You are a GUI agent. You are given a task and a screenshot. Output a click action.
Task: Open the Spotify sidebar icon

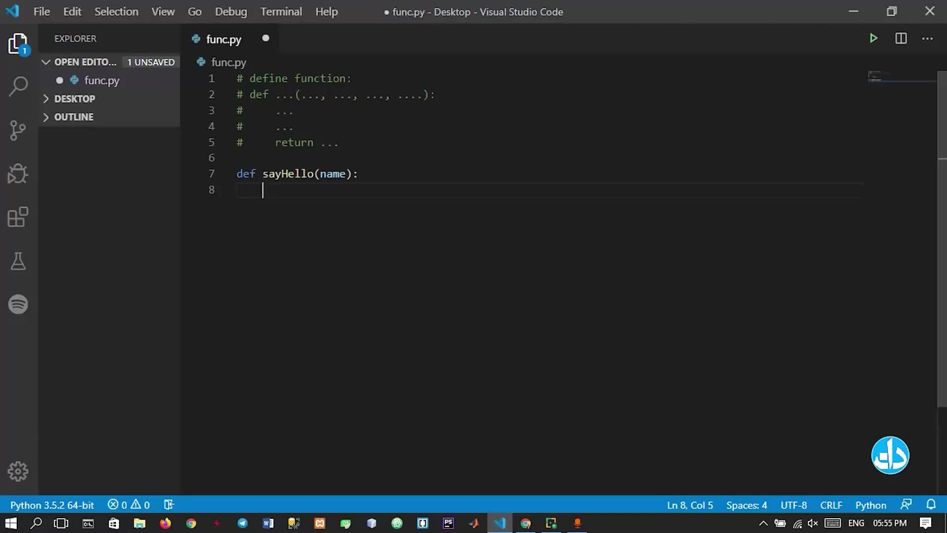(18, 304)
